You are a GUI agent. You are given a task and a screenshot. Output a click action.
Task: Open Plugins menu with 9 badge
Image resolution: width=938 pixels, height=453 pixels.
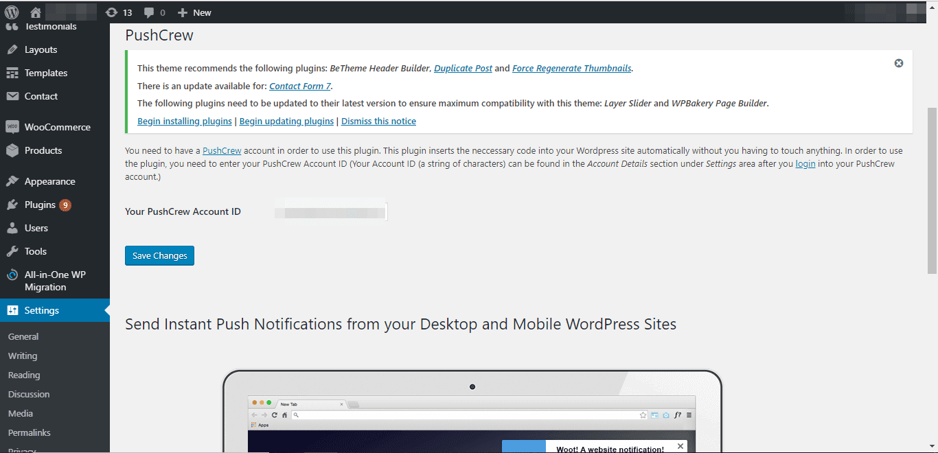(55, 205)
